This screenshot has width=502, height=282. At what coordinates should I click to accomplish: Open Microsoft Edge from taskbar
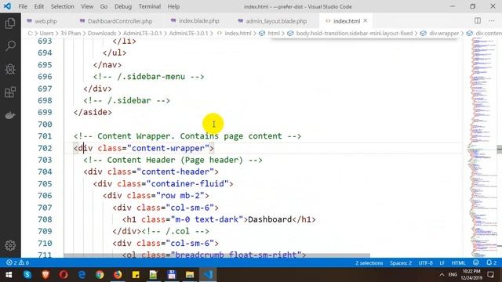pos(82,275)
